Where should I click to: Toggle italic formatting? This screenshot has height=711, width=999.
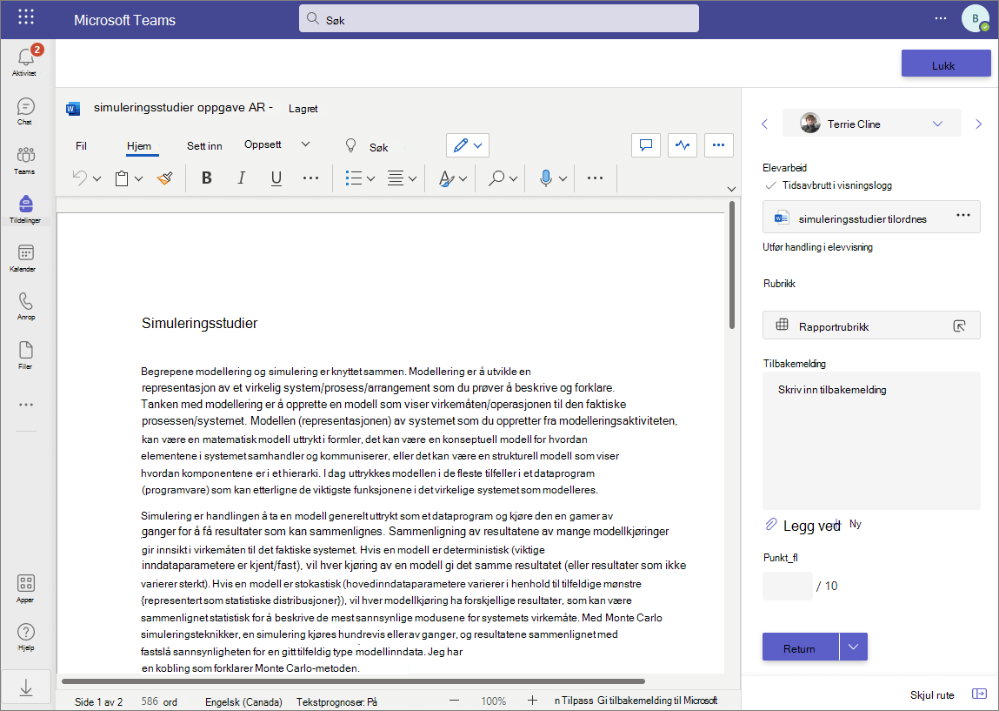242,178
